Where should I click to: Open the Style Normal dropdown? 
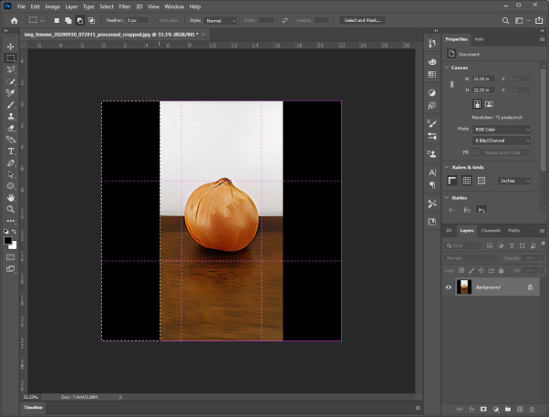[x=221, y=21]
